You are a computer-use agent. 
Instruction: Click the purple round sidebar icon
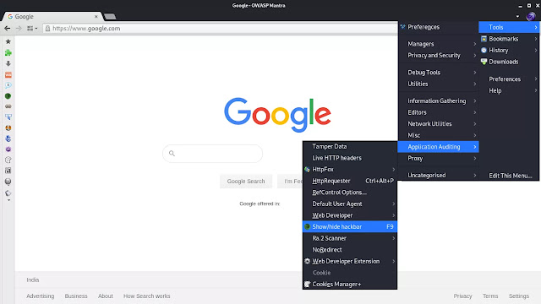[x=8, y=149]
